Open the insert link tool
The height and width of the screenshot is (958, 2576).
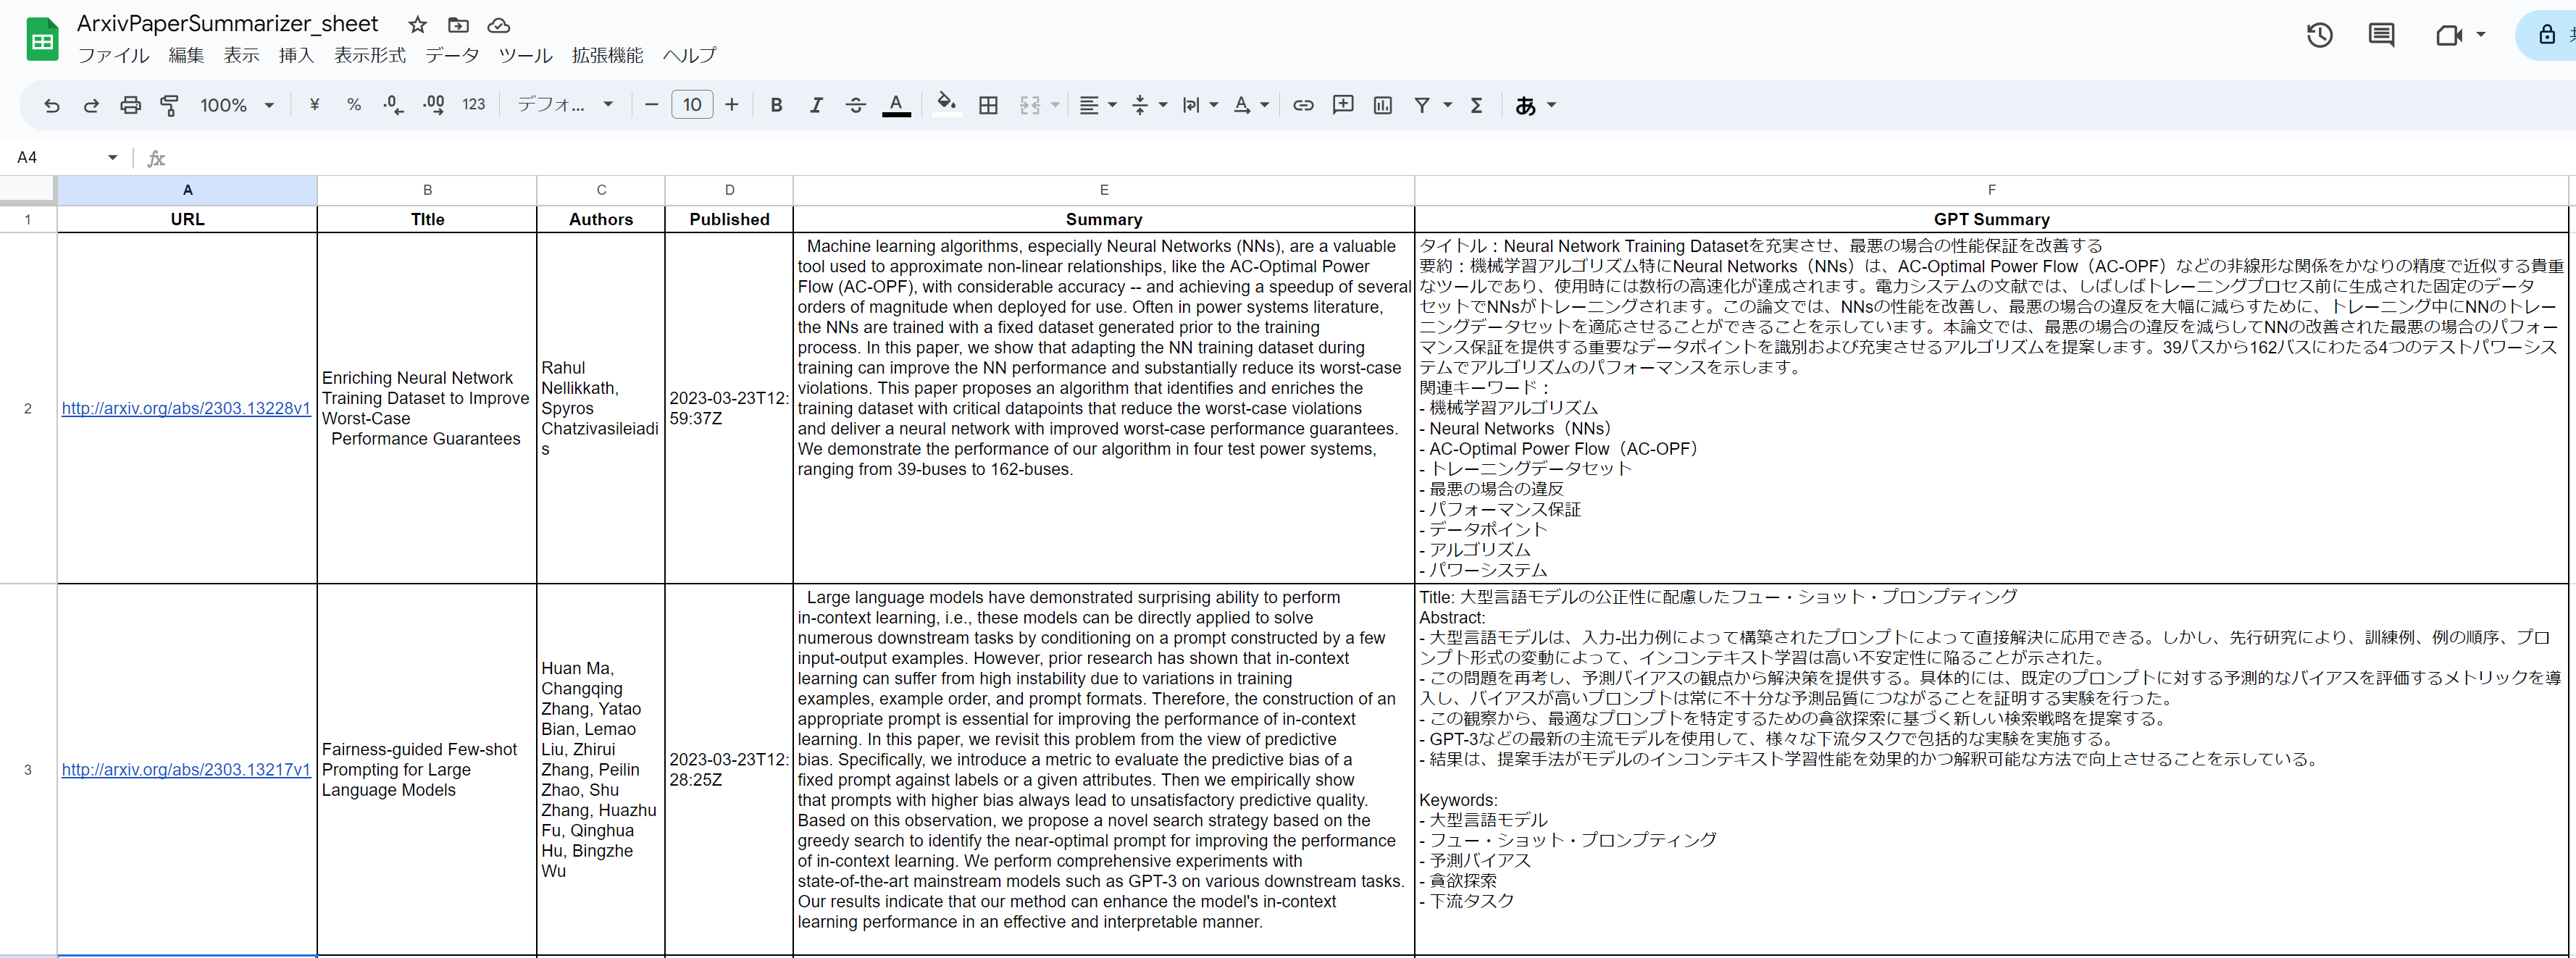tap(1303, 105)
